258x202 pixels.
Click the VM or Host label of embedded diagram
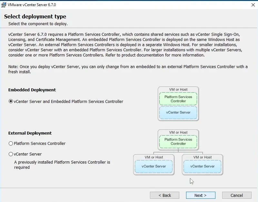(x=178, y=89)
